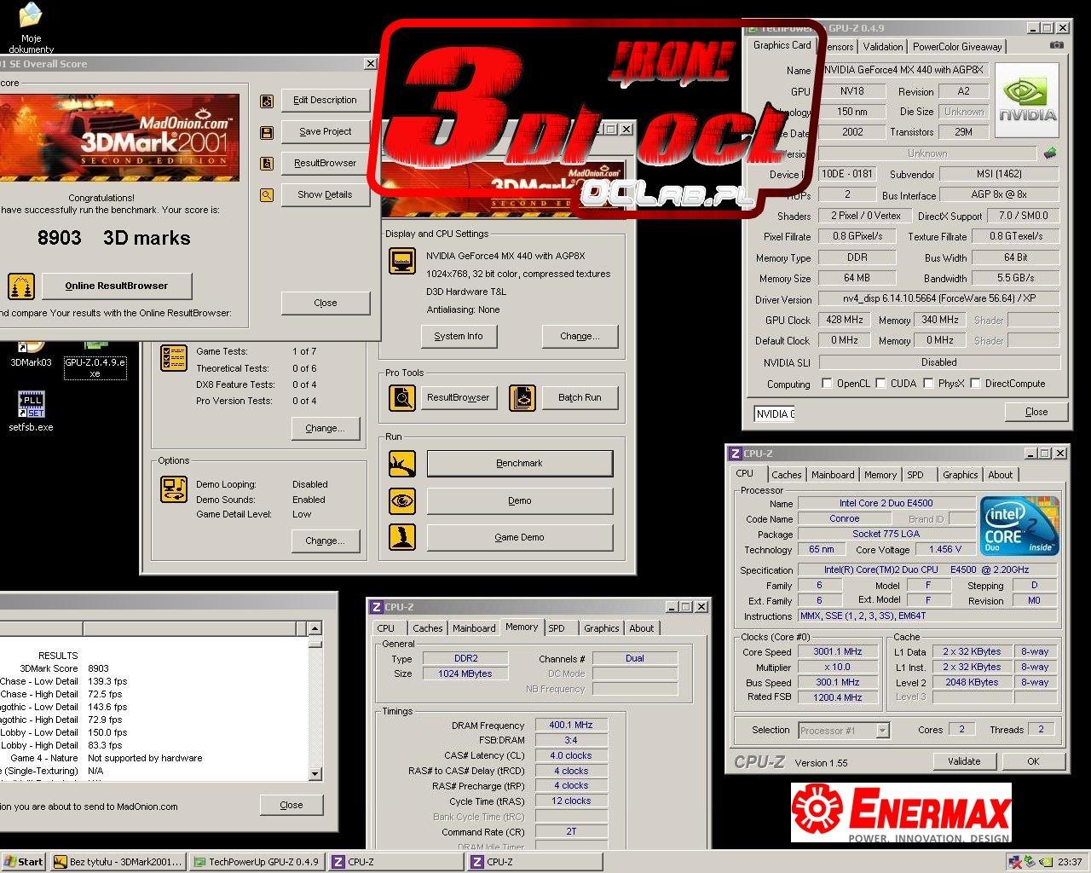Open the Mainboard tab in right CPU-Z
This screenshot has width=1091, height=873.
click(833, 475)
